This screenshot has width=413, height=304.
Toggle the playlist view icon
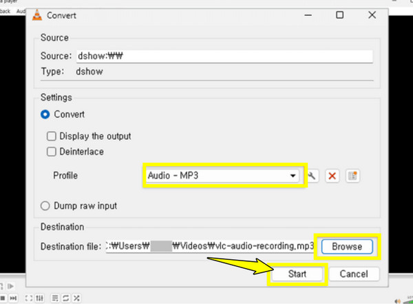click(55, 298)
